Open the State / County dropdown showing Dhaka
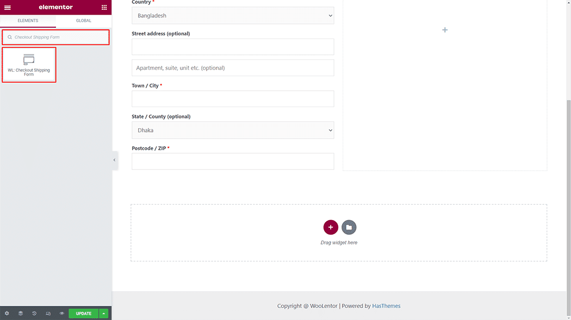This screenshot has width=571, height=320. [x=233, y=130]
